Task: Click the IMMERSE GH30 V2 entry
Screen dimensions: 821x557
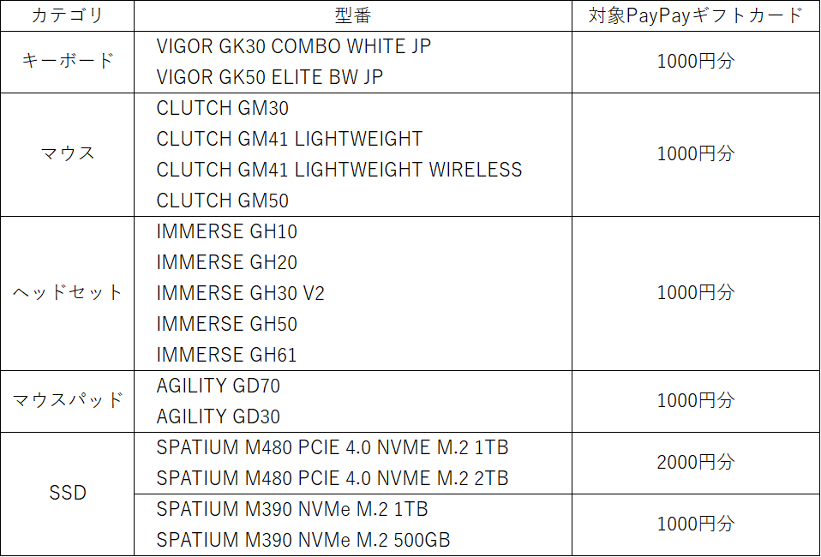Action: coord(240,293)
